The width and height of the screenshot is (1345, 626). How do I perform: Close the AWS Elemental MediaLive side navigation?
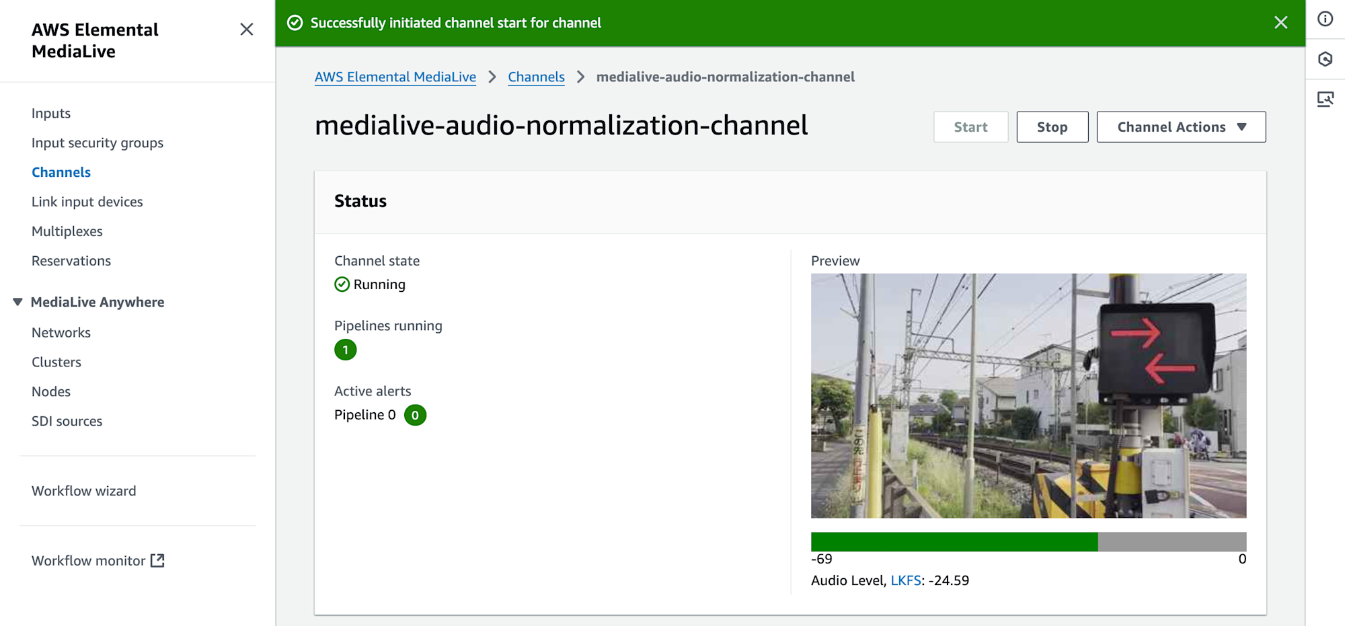tap(247, 30)
